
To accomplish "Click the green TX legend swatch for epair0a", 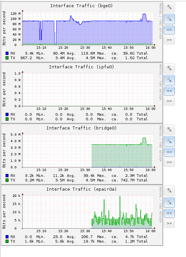I will click(7, 241).
